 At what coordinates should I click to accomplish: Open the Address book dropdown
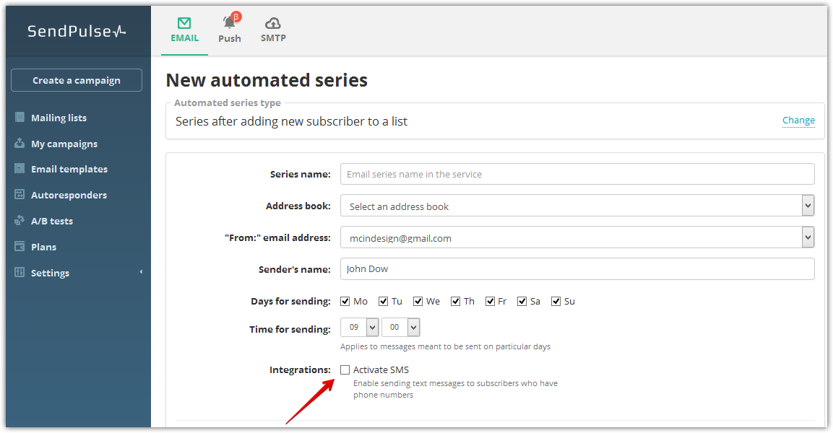(577, 206)
